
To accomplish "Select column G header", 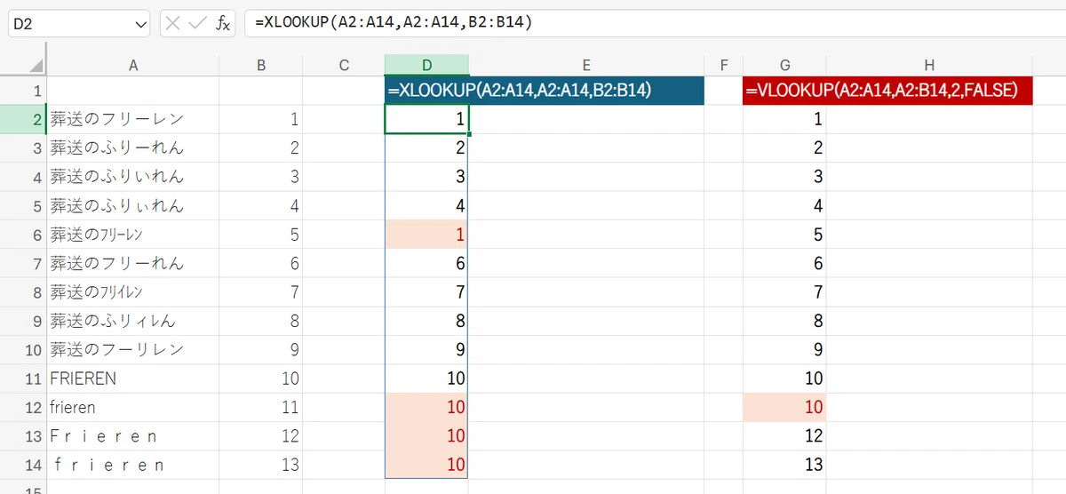I will tap(784, 65).
